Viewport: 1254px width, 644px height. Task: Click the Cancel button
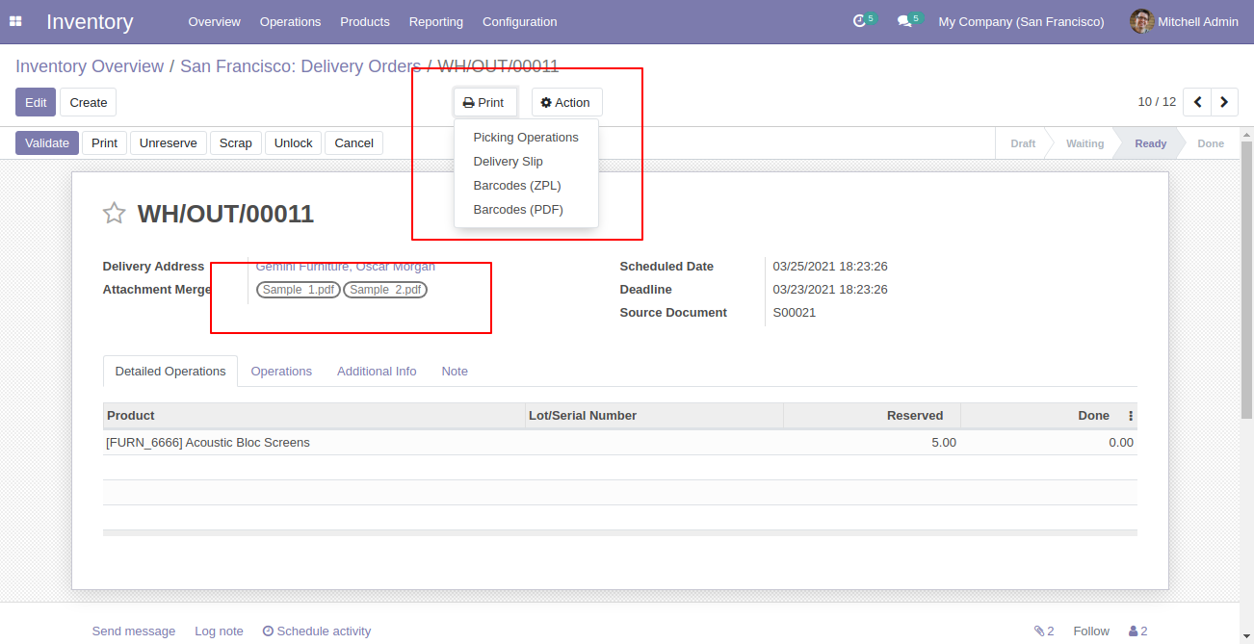coord(354,143)
